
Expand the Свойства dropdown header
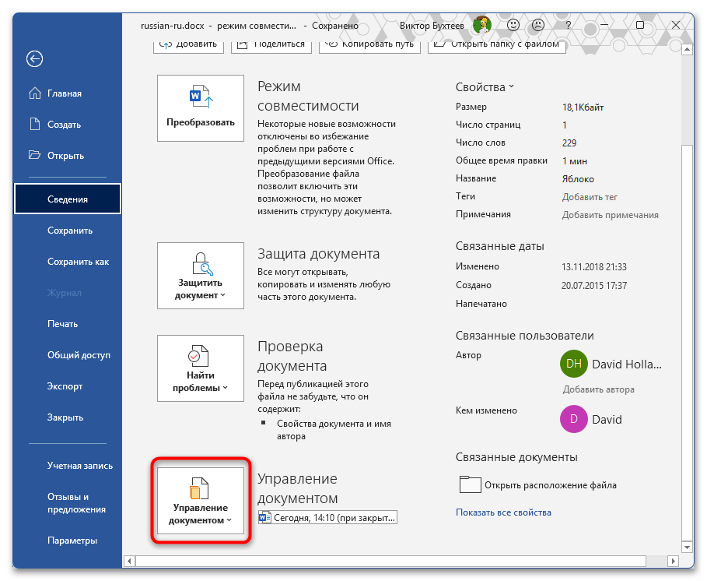point(485,87)
